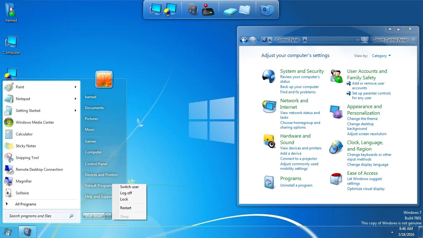
Task: Launch Snipping Tool from the Start menu
Action: coord(27,158)
